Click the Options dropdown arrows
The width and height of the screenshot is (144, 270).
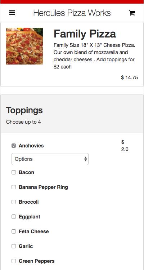86,159
